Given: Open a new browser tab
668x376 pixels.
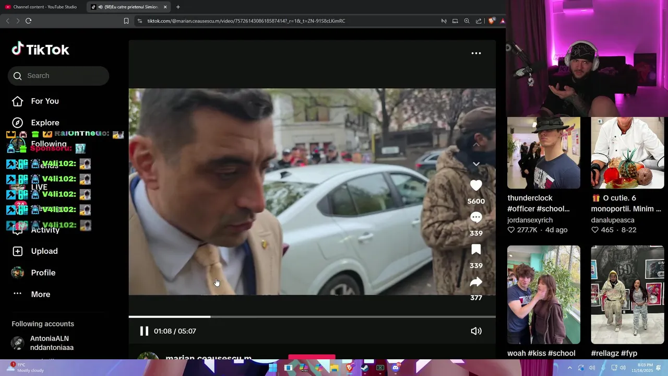Looking at the screenshot, I should [178, 7].
